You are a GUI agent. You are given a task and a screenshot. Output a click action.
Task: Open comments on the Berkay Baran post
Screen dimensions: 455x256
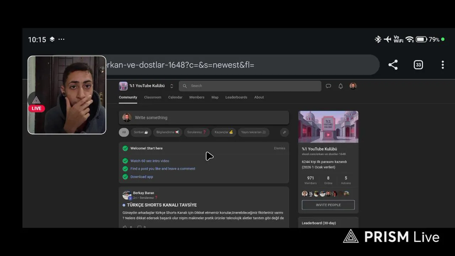(139, 226)
